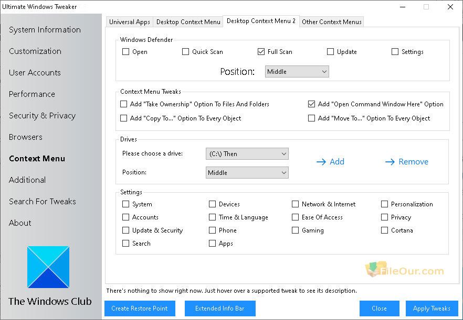Viewport: 463px width, 320px height.
Task: Open the Desktop Context Menu tab
Action: [188, 22]
